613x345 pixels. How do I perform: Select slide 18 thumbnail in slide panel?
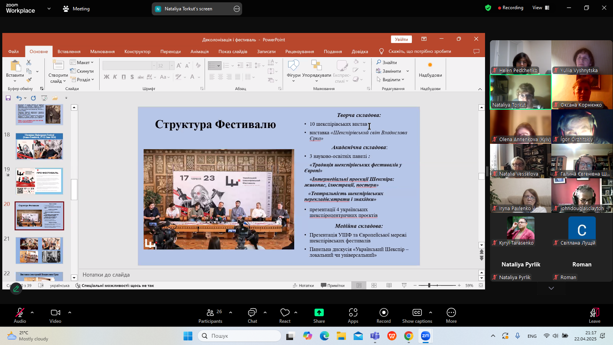(x=39, y=146)
